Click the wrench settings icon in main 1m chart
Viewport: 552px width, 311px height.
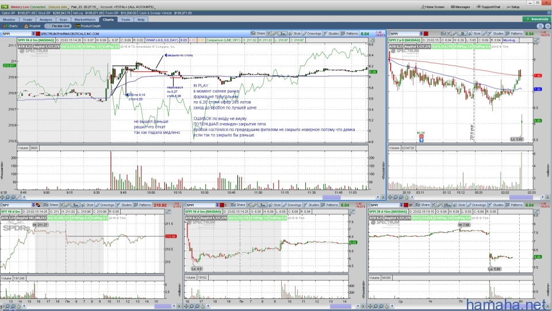point(274,33)
